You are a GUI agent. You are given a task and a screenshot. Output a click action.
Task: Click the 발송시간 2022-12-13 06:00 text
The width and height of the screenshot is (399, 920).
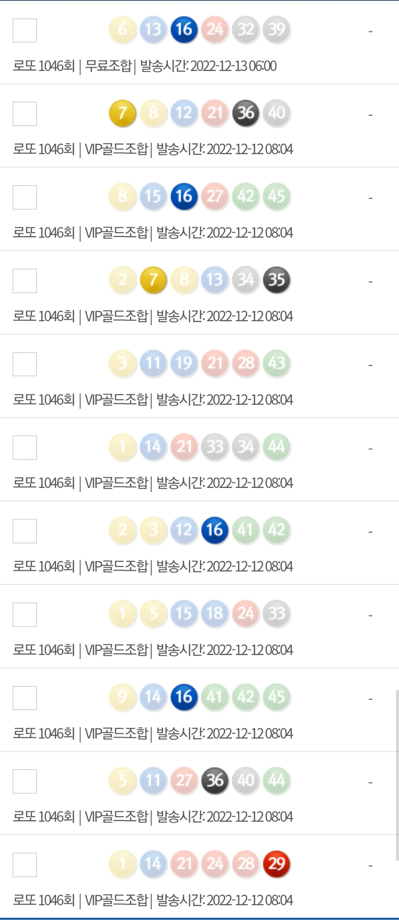point(208,66)
